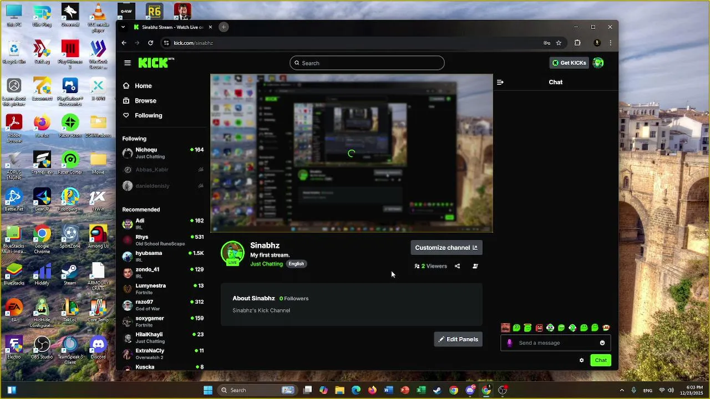This screenshot has width=710, height=399.
Task: Open recommended channel hyubsama
Action: pos(163,256)
